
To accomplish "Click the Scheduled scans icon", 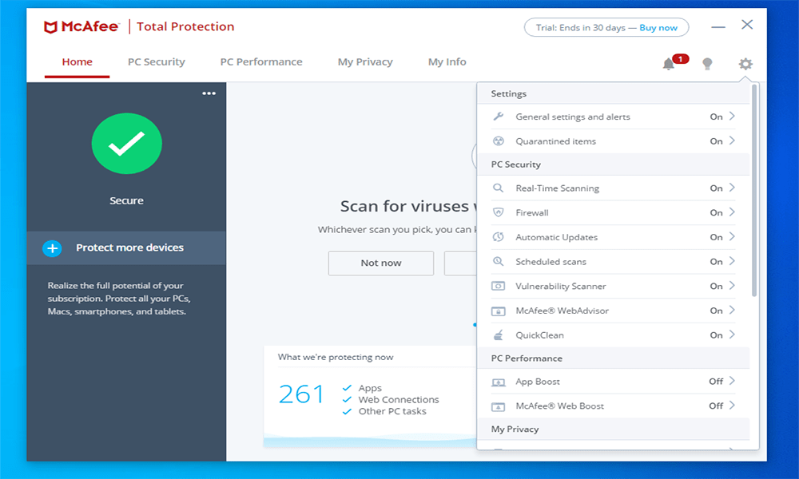I will tap(499, 262).
